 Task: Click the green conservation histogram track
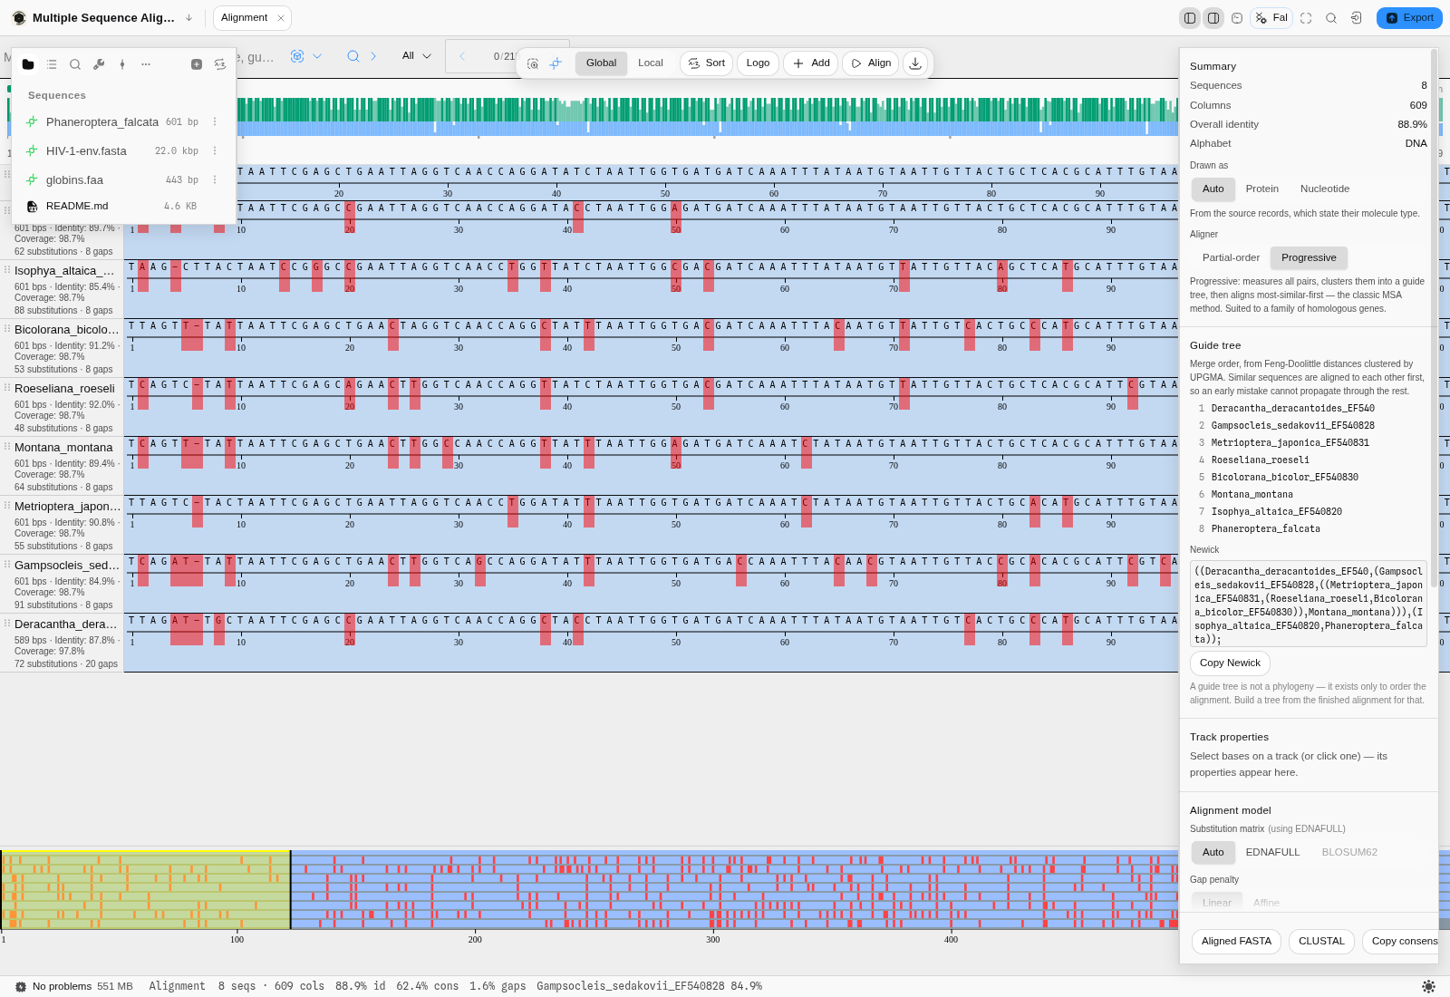(x=707, y=110)
